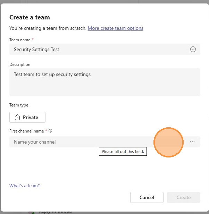Open the What's a team? link

25,186
